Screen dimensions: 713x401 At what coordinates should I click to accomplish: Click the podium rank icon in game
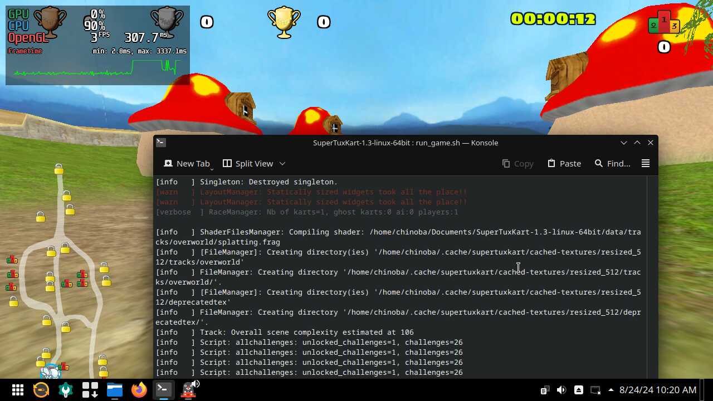pyautogui.click(x=664, y=22)
